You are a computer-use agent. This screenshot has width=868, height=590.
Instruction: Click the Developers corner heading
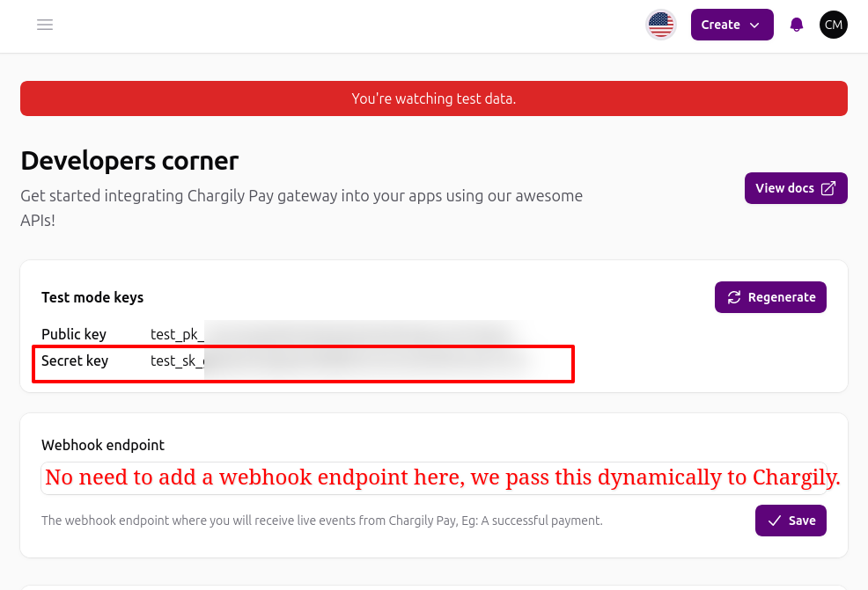coord(129,161)
